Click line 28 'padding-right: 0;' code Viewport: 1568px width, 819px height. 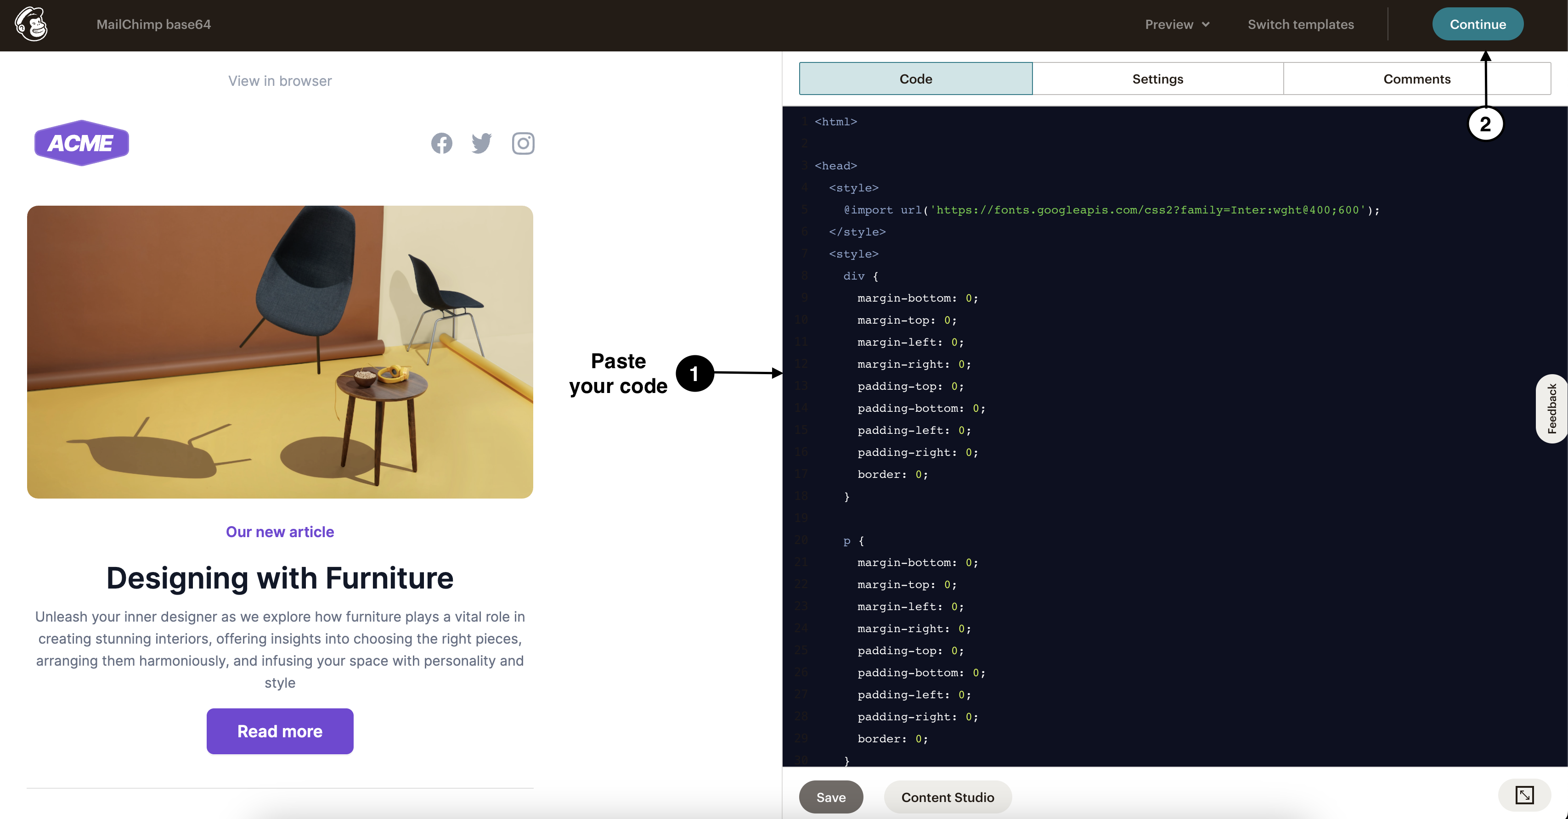(x=917, y=717)
